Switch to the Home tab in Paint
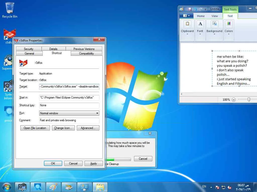This screenshot has height=192, width=257. click(x=201, y=16)
